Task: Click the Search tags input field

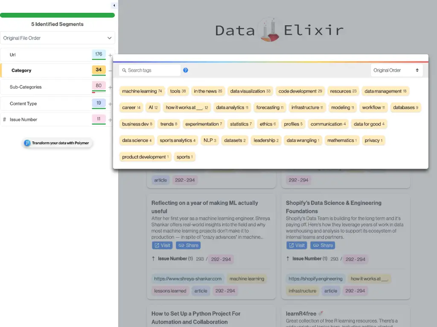Action: tap(150, 70)
